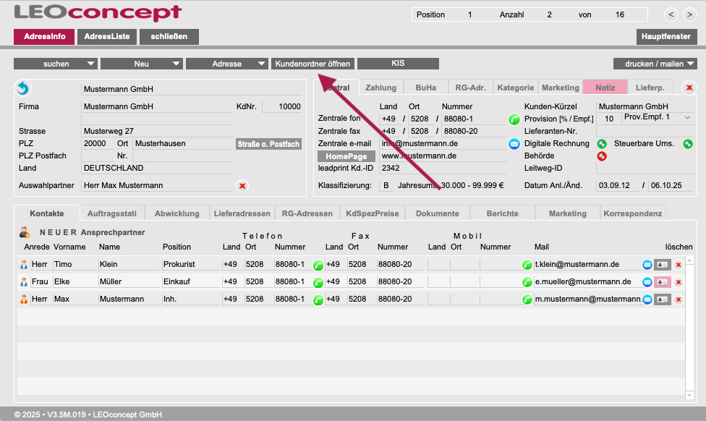Click the blue undo arrow icon

click(23, 88)
